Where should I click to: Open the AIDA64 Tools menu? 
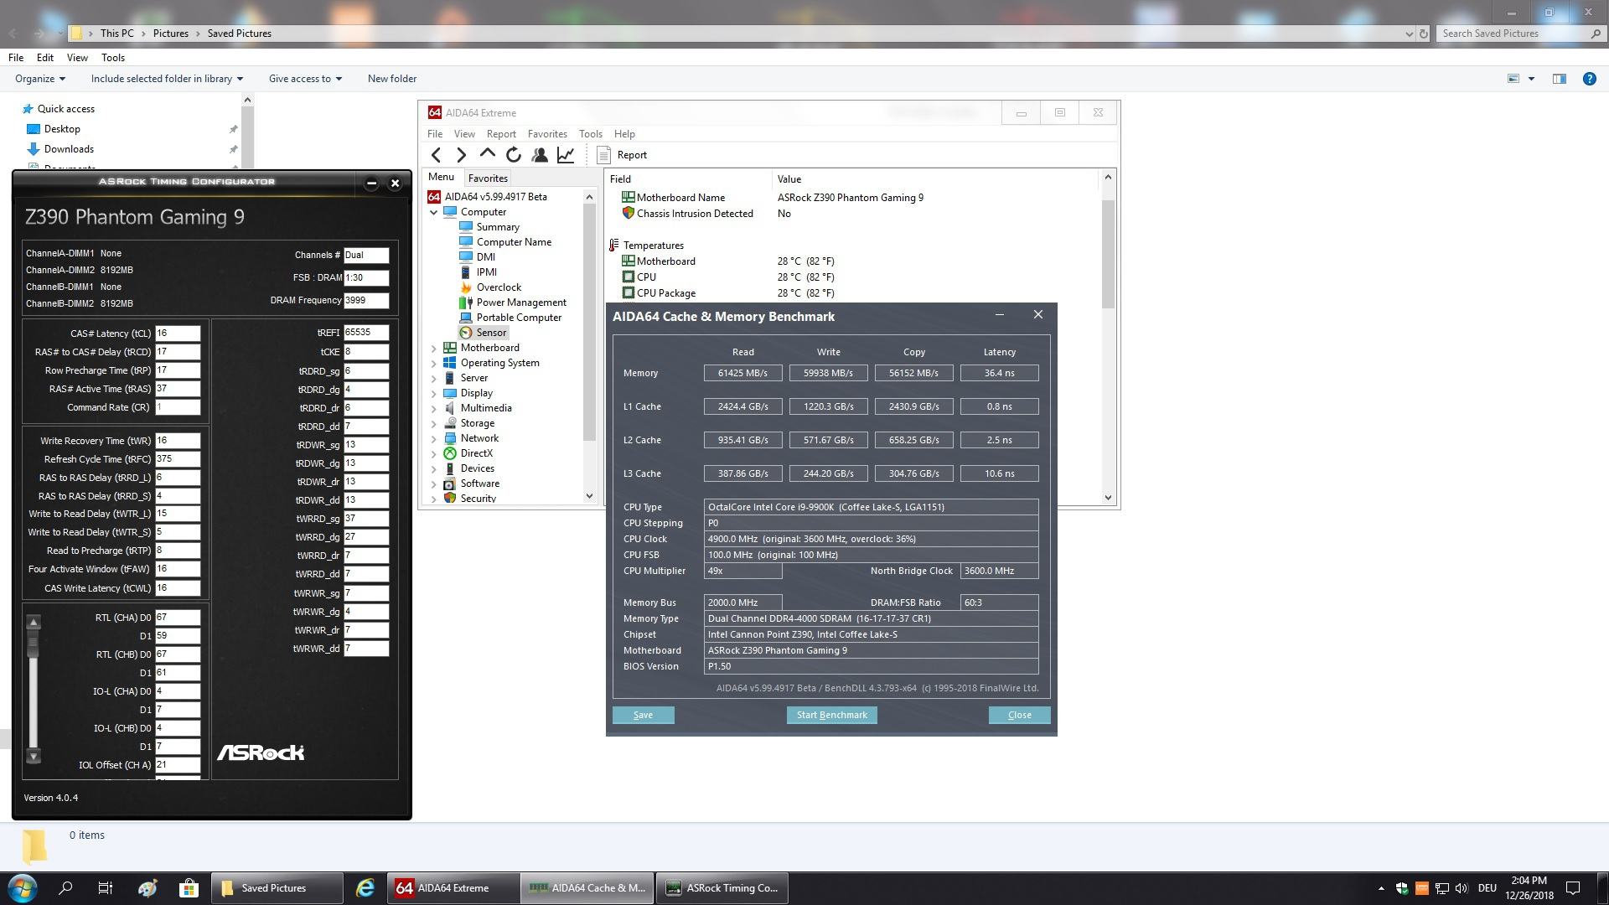(590, 134)
